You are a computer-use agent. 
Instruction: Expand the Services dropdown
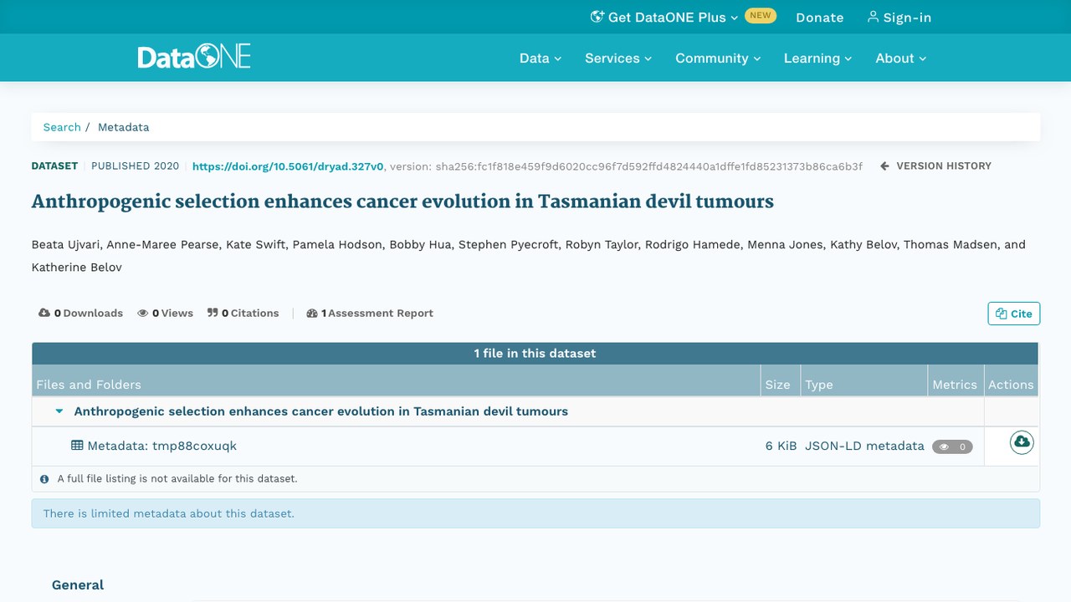tap(618, 59)
